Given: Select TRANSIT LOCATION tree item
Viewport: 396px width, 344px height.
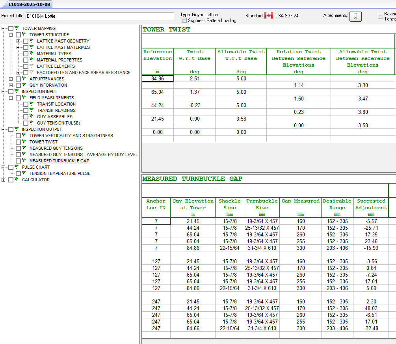Looking at the screenshot, I should point(56,104).
